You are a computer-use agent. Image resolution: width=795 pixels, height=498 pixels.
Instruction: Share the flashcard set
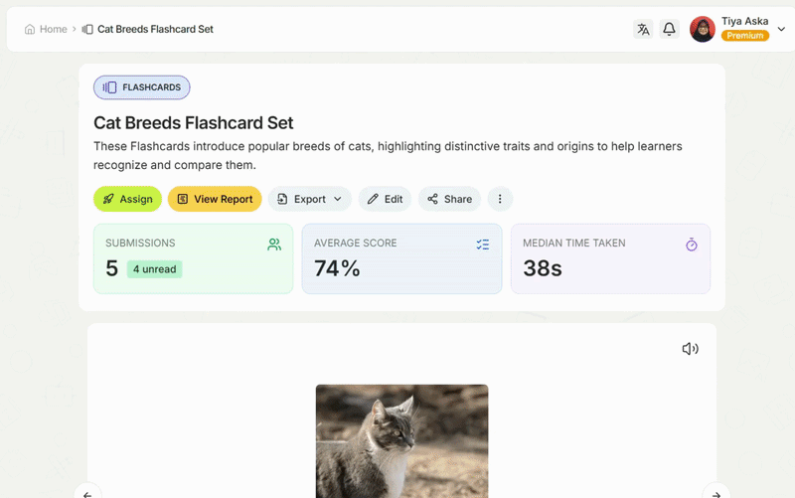tap(449, 199)
